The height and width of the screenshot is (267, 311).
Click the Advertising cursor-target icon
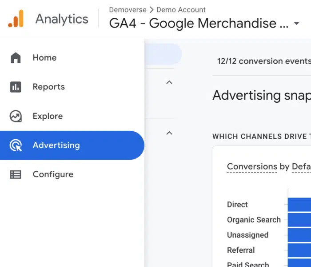16,146
